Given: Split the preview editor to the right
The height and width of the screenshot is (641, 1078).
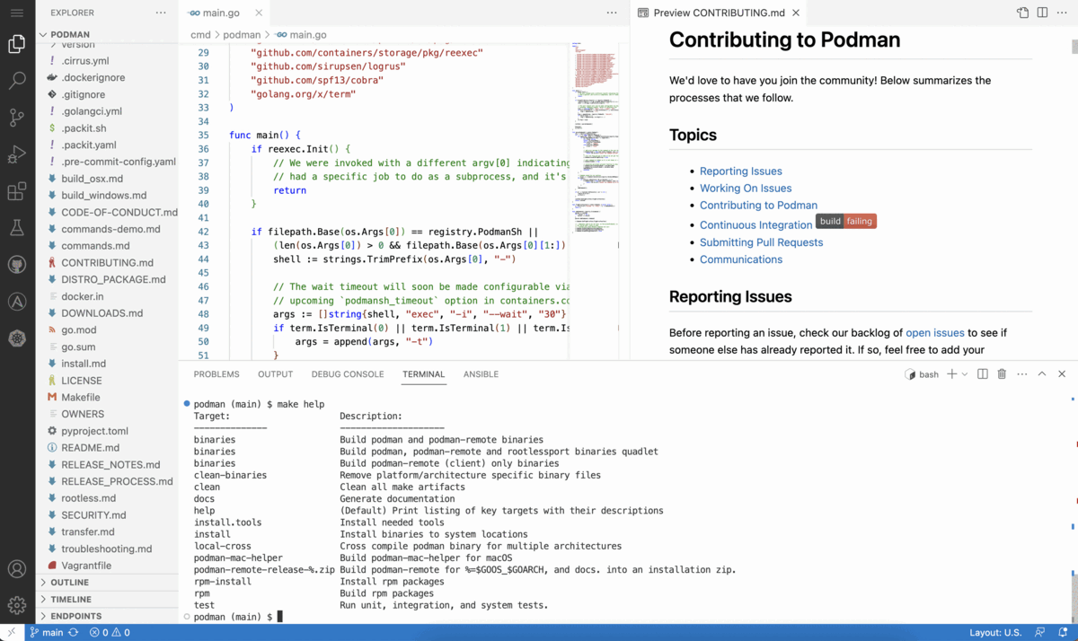Looking at the screenshot, I should (x=1042, y=13).
